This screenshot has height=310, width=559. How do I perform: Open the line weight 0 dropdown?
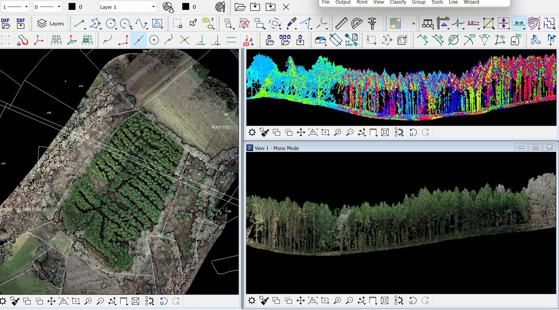(48, 7)
